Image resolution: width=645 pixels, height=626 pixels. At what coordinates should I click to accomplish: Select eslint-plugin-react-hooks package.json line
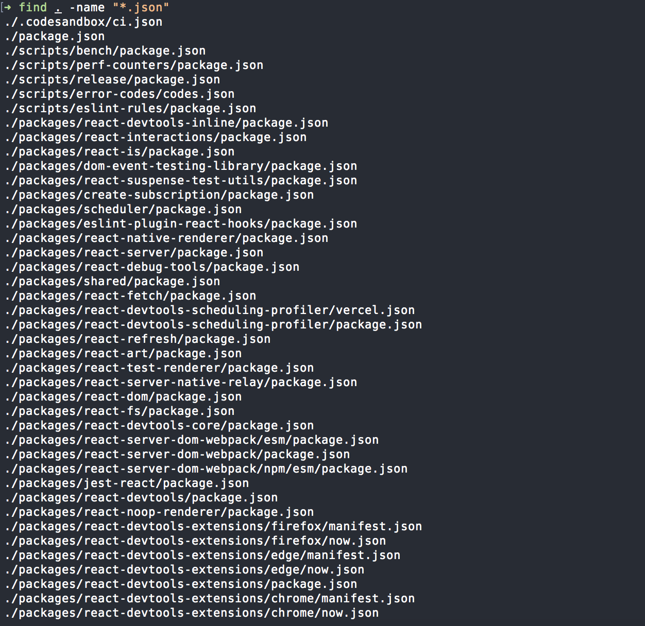click(181, 223)
